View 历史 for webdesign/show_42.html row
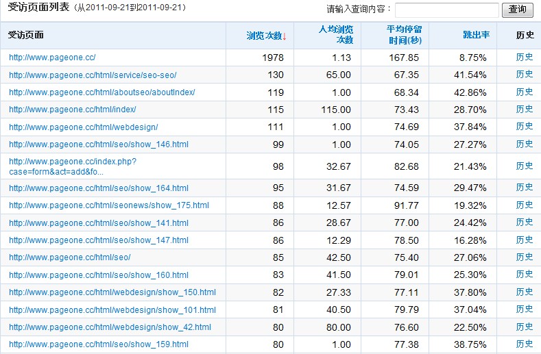This screenshot has width=541, height=354. 525,327
